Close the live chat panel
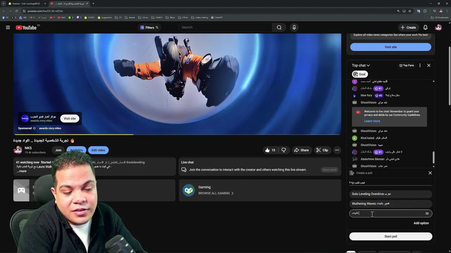This screenshot has height=253, width=451. click(429, 65)
